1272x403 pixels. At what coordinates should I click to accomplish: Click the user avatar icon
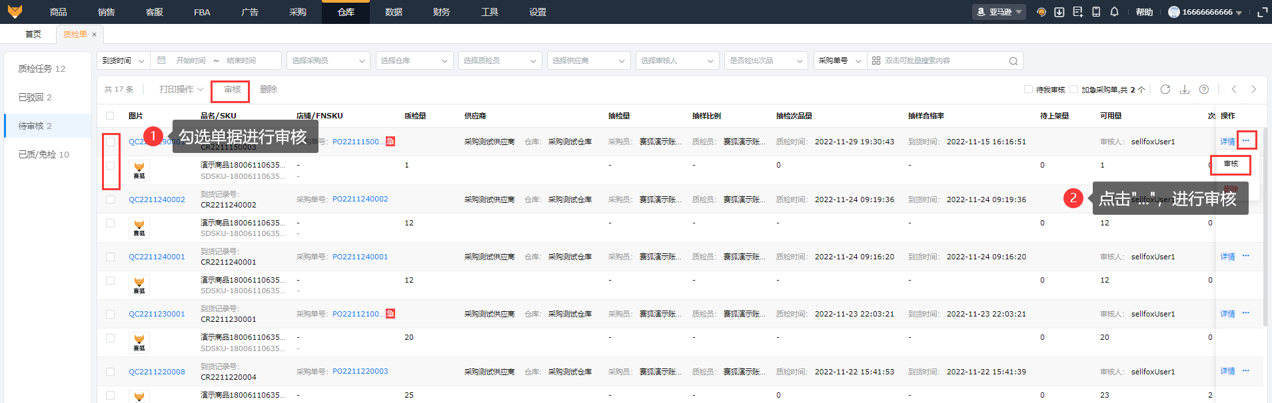tap(1174, 12)
